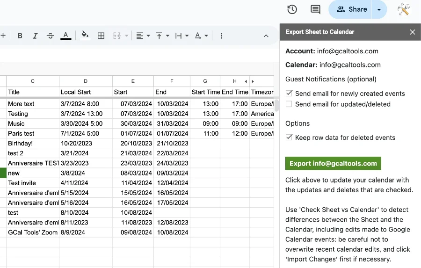Select the 'More text' title cell
This screenshot has height=268, width=421.
(32, 104)
